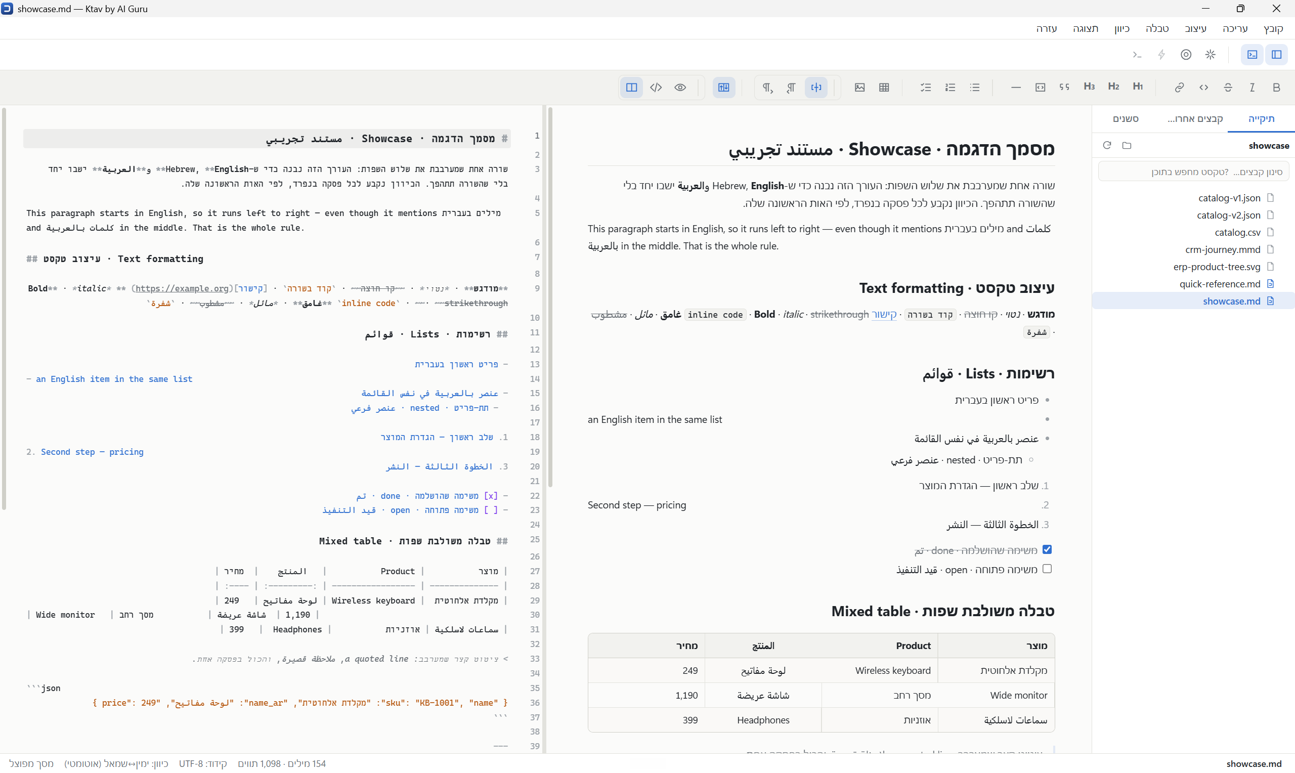Open the command prompt icon
The width and height of the screenshot is (1295, 773).
pyautogui.click(x=1137, y=55)
